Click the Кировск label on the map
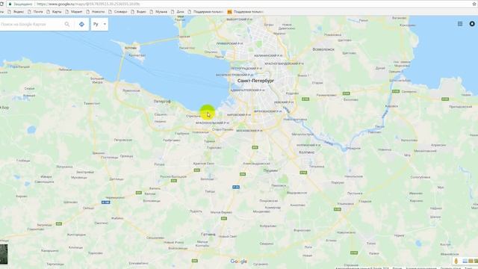 click(391, 106)
